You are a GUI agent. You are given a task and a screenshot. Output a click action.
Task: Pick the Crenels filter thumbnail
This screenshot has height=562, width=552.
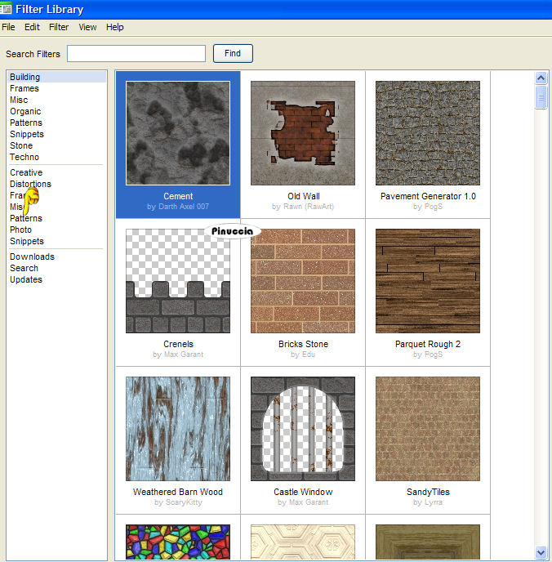pos(178,281)
